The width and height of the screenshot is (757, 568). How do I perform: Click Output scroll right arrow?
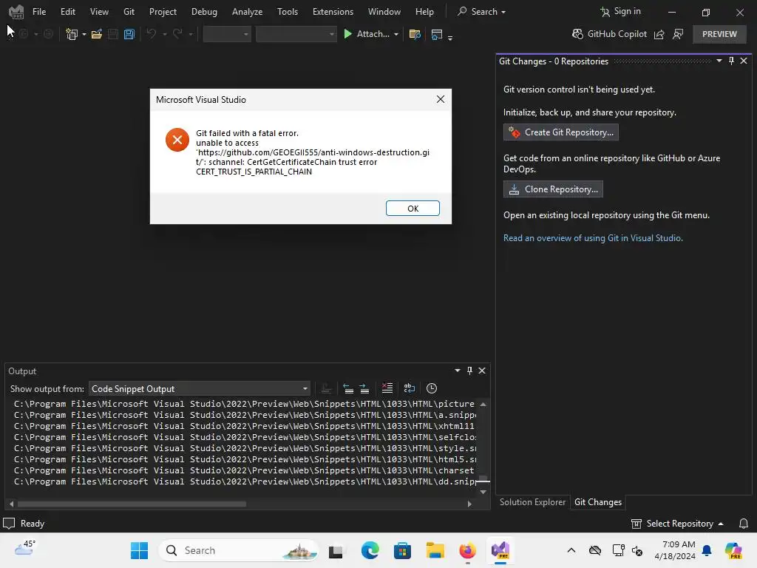click(x=469, y=504)
